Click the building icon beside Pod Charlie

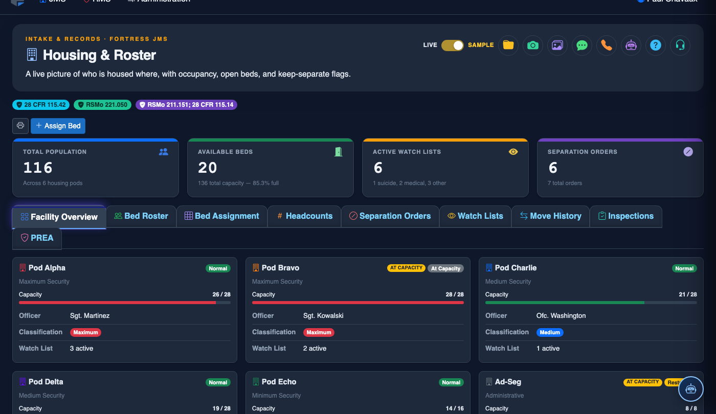click(489, 268)
